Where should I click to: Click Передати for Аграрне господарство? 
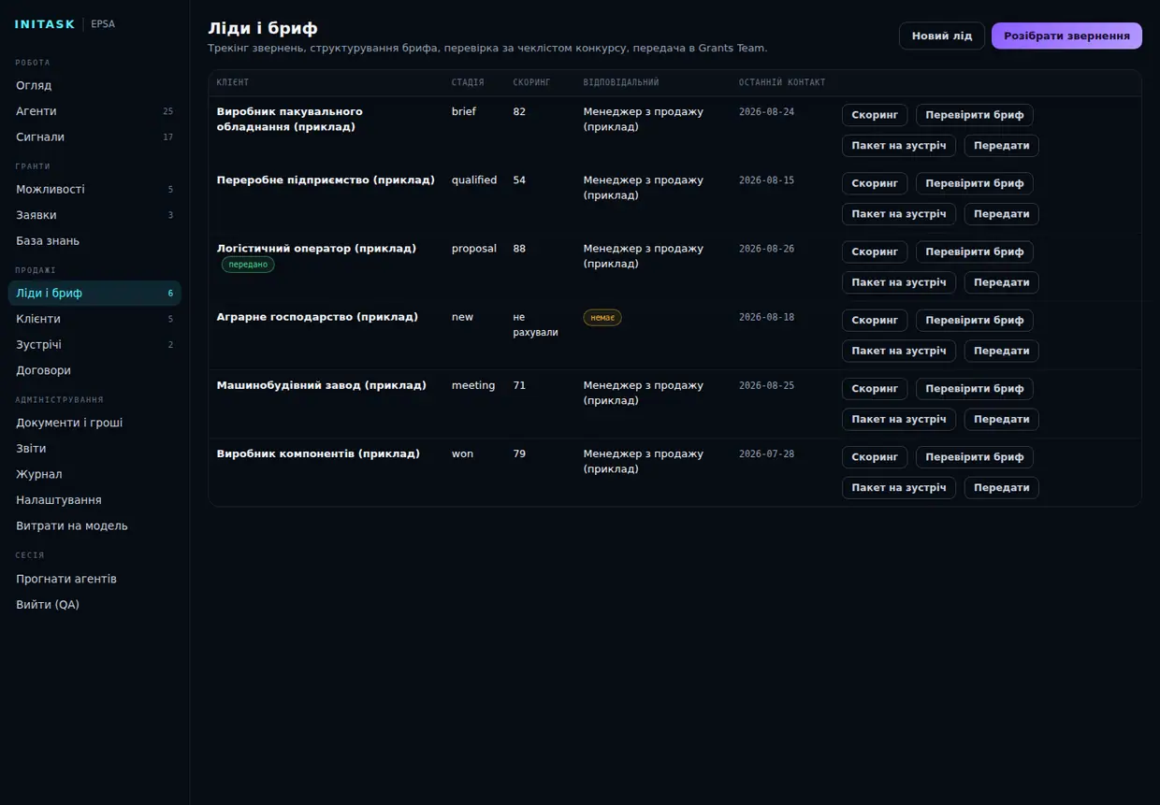click(x=1001, y=351)
